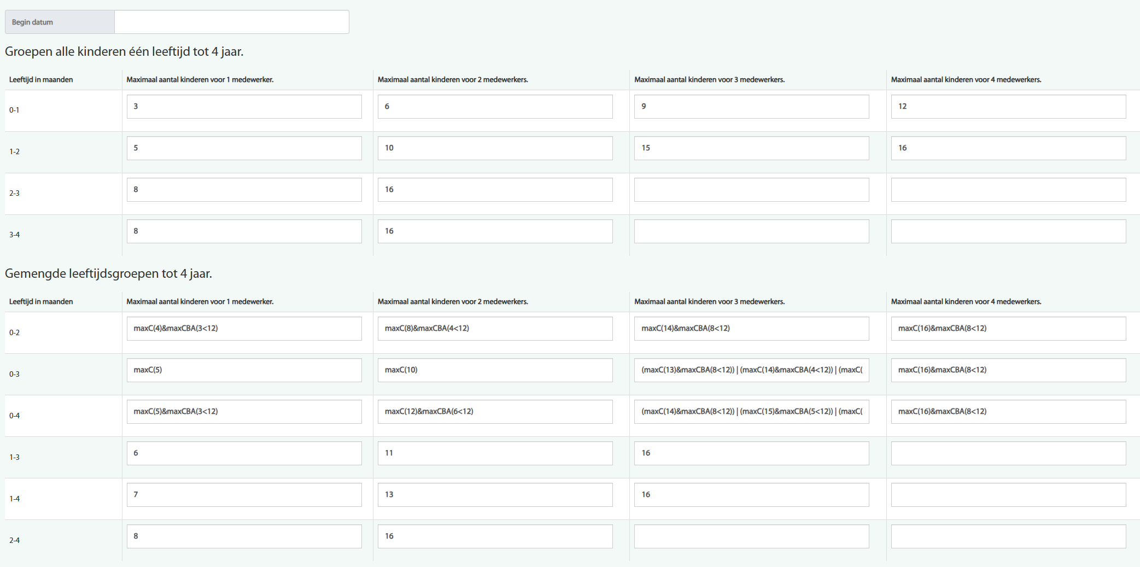The width and height of the screenshot is (1140, 567).
Task: Click the mixed row 1-3 field containing 11
Action: click(495, 453)
